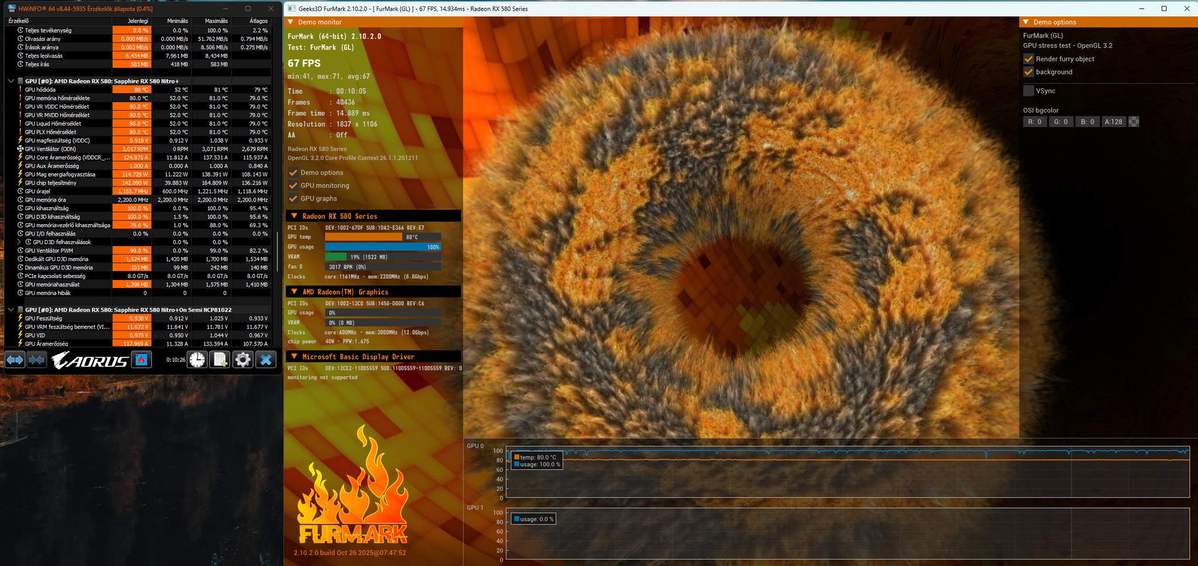Enable the VSync checkbox

coord(1028,91)
